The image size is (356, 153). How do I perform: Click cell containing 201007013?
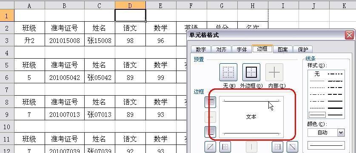pyautogui.click(x=65, y=114)
